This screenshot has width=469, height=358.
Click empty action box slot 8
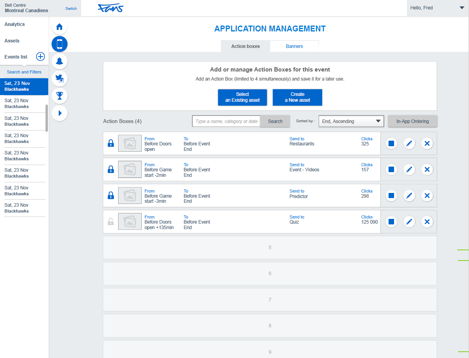pyautogui.click(x=270, y=326)
